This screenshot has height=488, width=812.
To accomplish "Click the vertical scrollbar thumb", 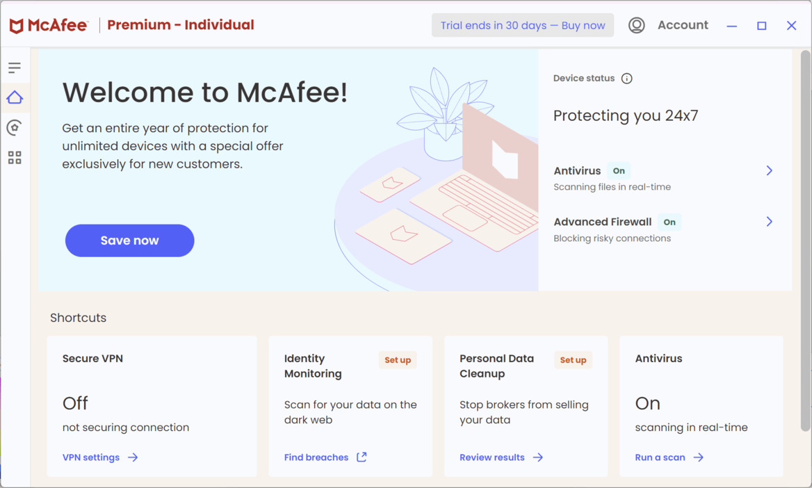I will 805,241.
